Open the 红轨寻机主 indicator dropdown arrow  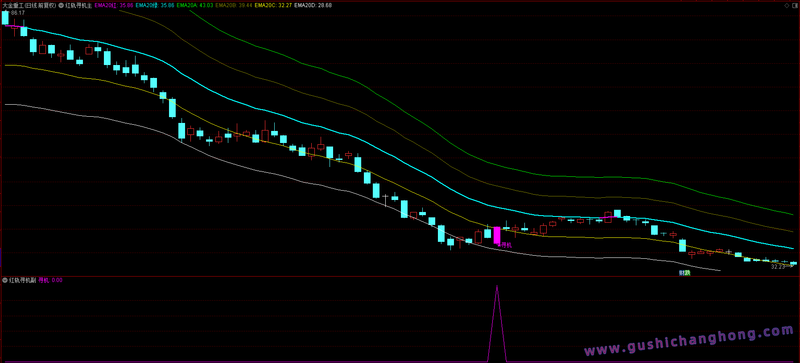tap(61, 5)
